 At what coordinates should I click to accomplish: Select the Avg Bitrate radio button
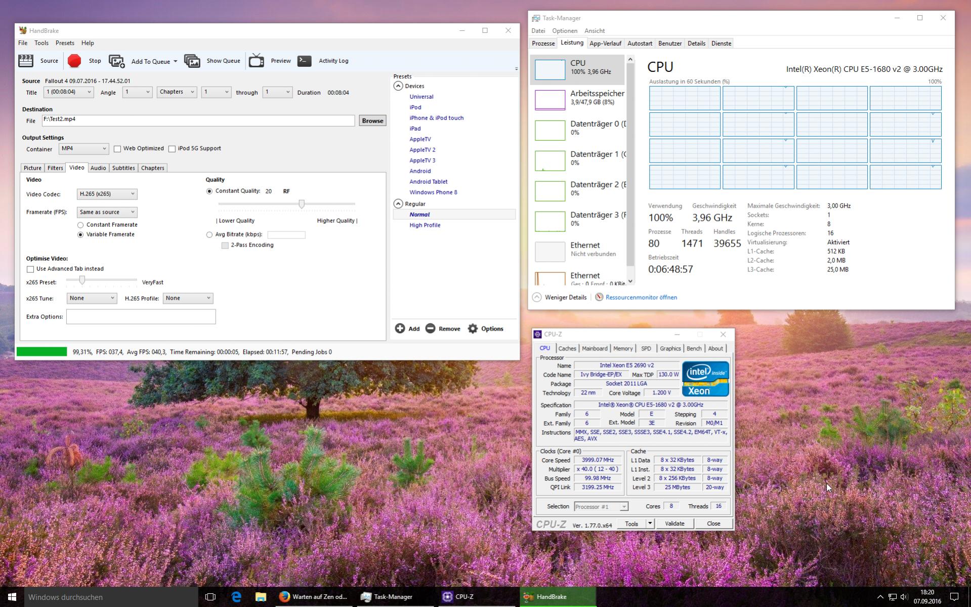pyautogui.click(x=209, y=234)
